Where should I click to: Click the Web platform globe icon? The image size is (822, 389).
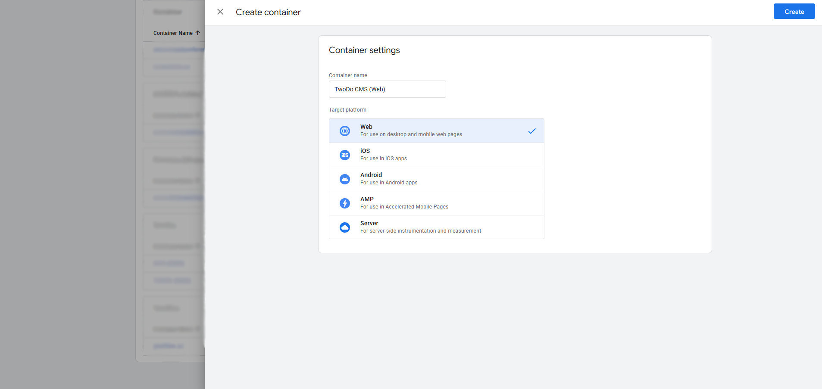[x=344, y=131]
